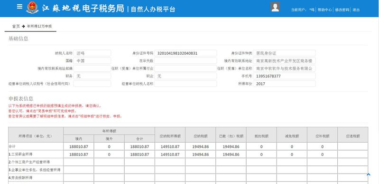Open the hamburger menu icon

point(19,7)
